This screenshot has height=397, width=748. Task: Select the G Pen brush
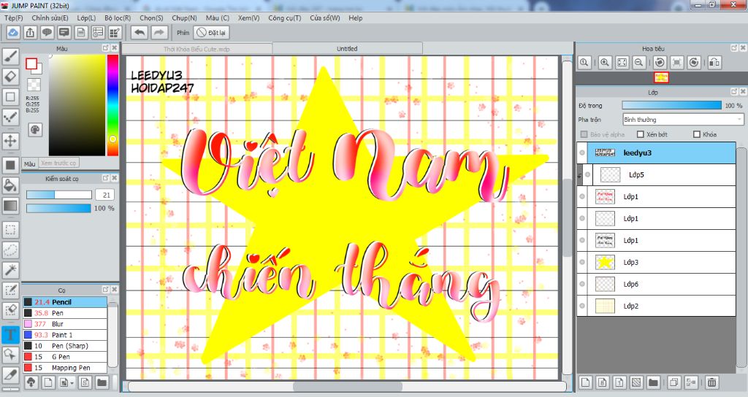[x=65, y=357]
